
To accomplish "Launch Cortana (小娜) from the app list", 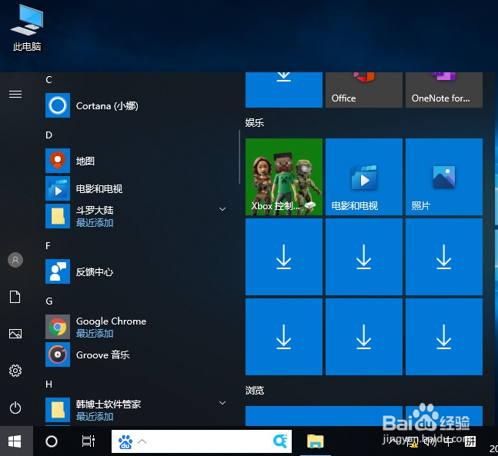I will pyautogui.click(x=136, y=105).
